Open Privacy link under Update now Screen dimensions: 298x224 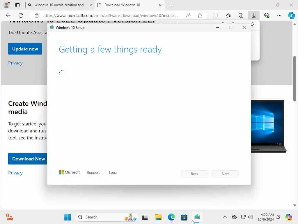pos(15,63)
